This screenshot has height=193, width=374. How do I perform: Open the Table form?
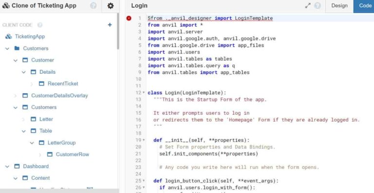point(46,131)
